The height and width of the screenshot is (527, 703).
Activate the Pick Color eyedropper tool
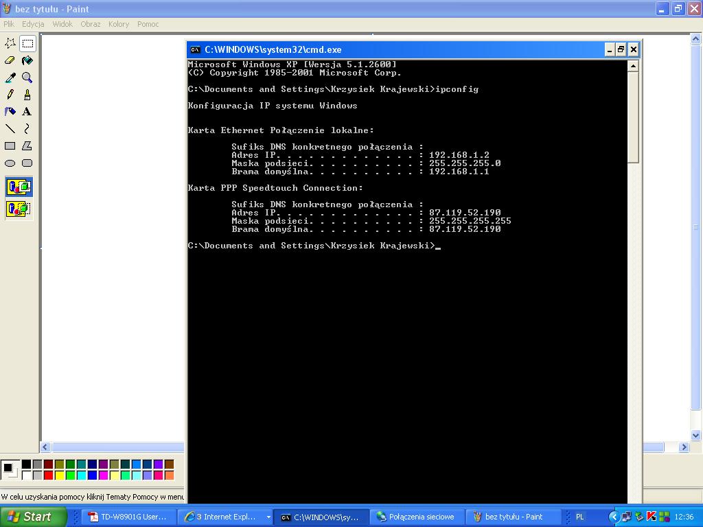(10, 78)
